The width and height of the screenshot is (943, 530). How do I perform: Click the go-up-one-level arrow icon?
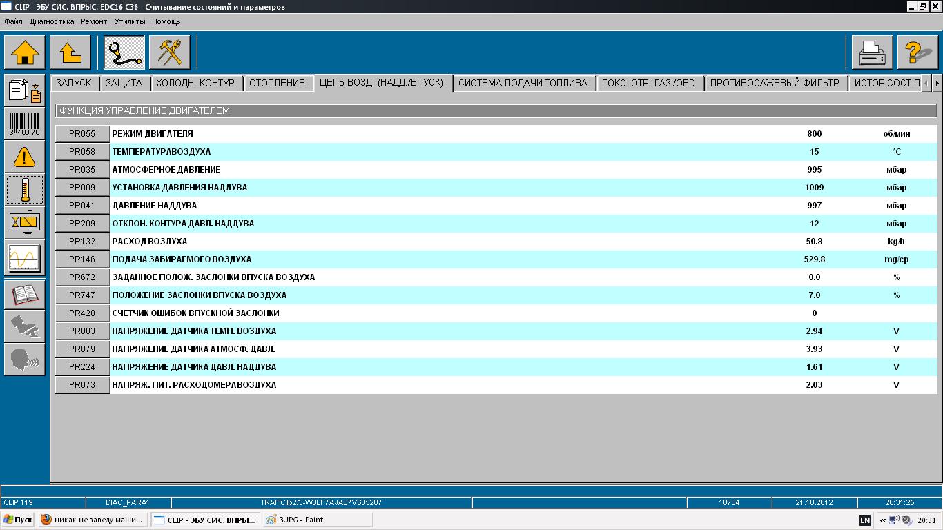tap(70, 52)
